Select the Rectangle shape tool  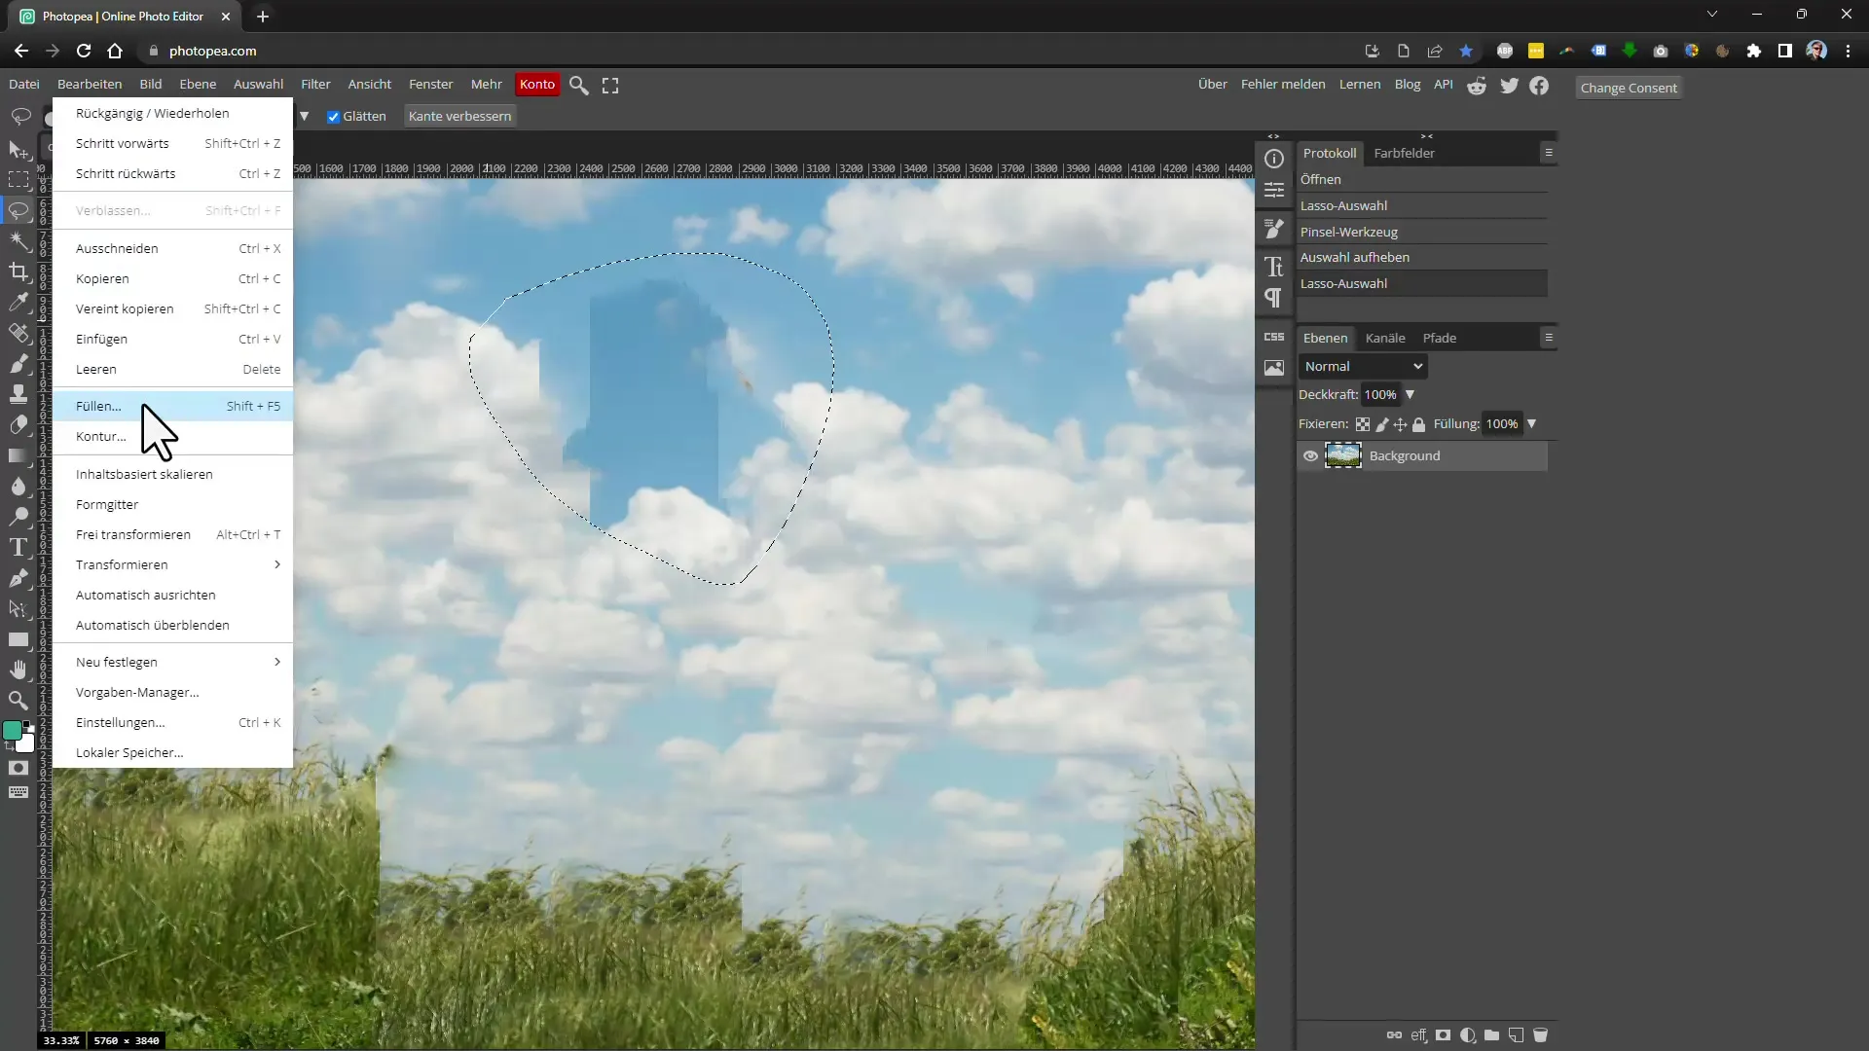coord(18,639)
